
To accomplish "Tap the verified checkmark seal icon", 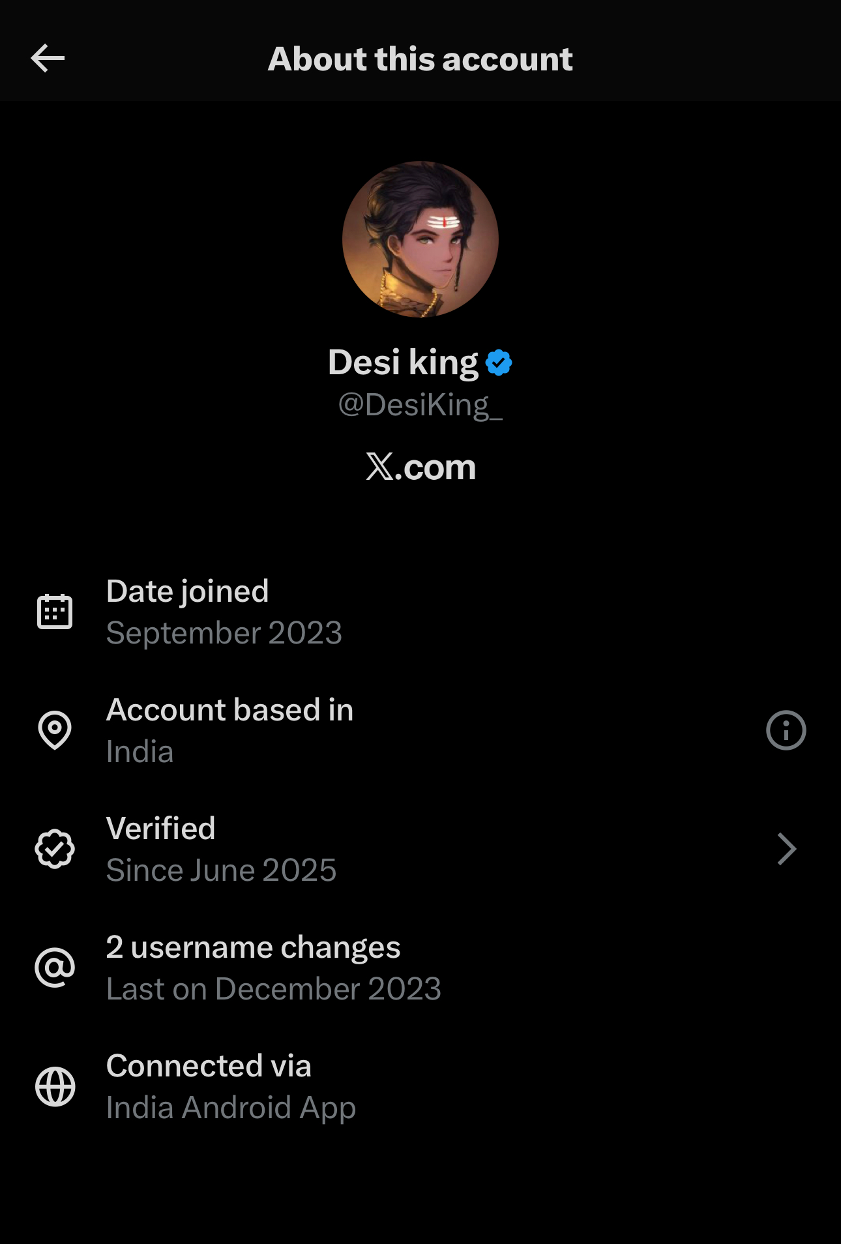I will (55, 849).
